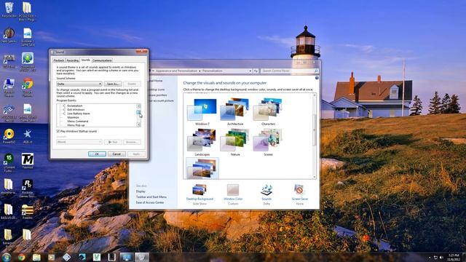
Task: Switch to the Communications tab
Action: (x=102, y=60)
